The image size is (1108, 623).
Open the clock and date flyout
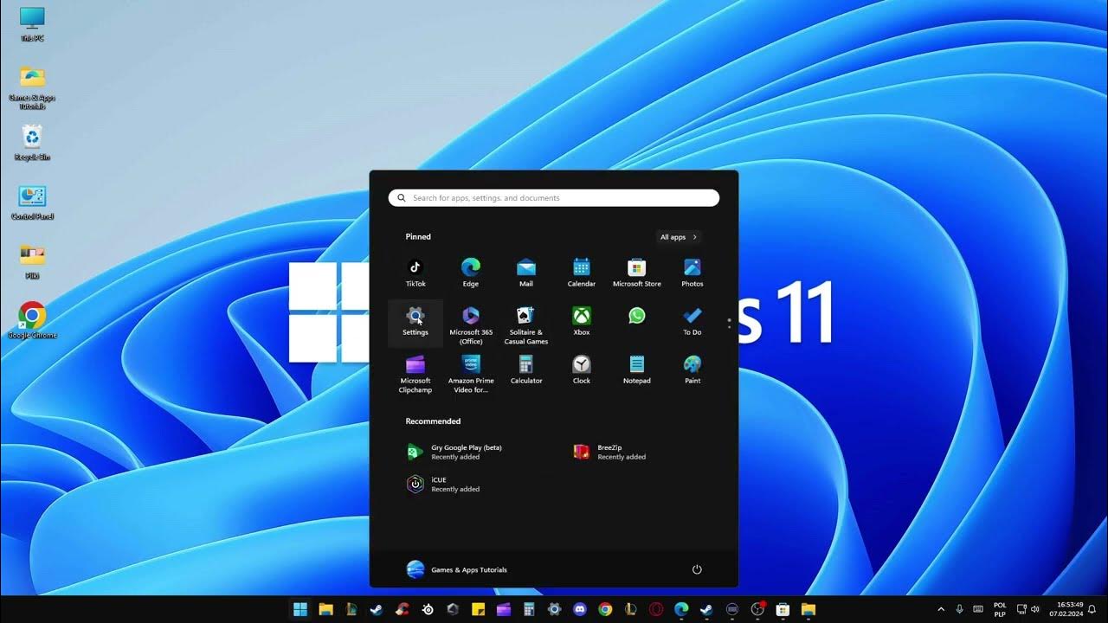pos(1066,609)
